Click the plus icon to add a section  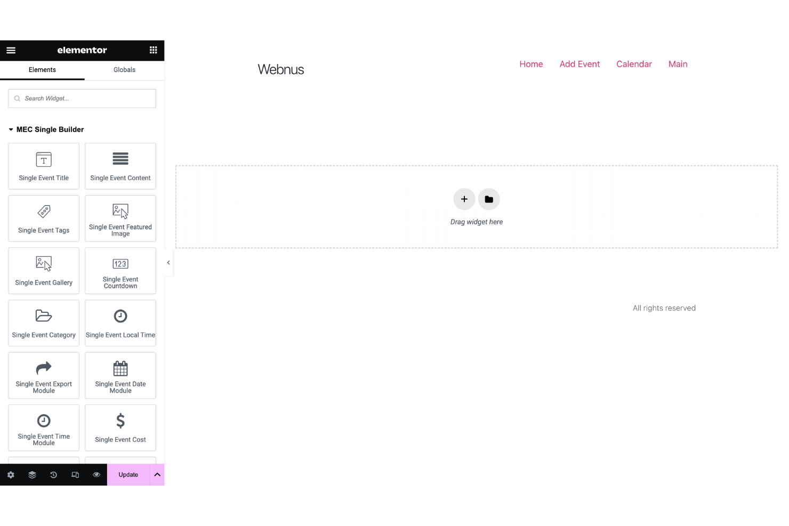(464, 199)
